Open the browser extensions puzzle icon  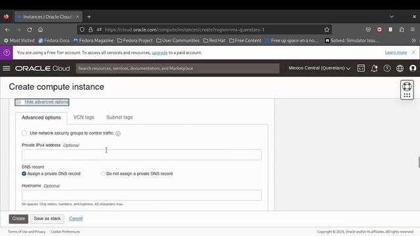pyautogui.click(x=402, y=29)
